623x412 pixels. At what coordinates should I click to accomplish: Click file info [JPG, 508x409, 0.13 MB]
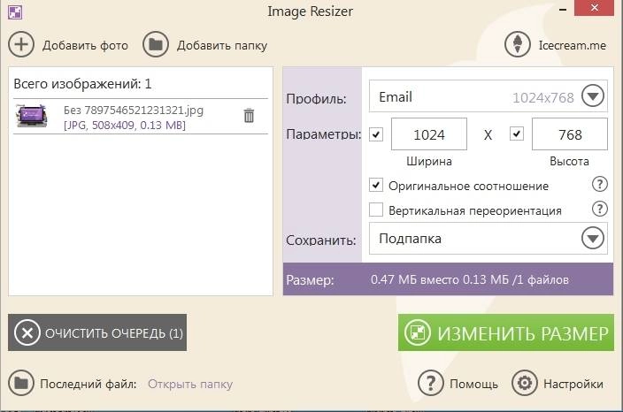[125, 126]
